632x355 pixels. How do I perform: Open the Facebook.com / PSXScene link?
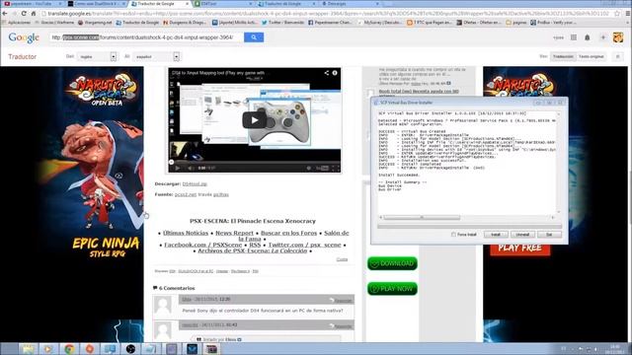click(x=203, y=245)
